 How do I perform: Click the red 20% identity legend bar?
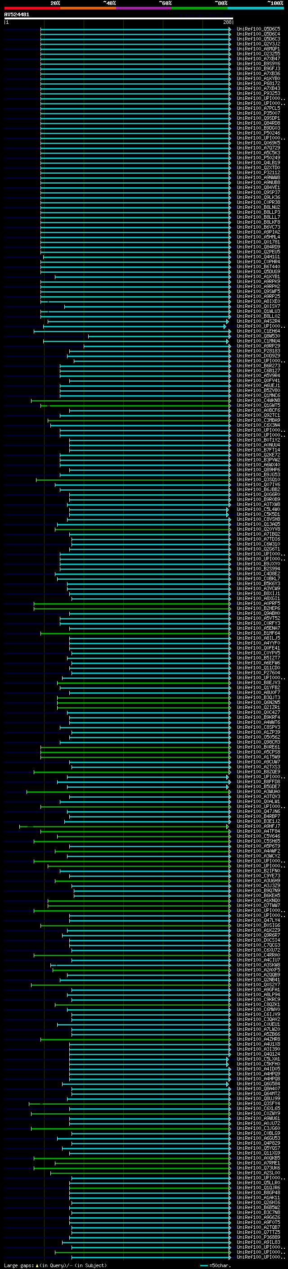point(32,8)
